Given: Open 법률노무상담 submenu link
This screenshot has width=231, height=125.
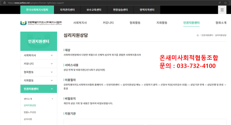Looking at the screenshot, I should [x=30, y=112].
